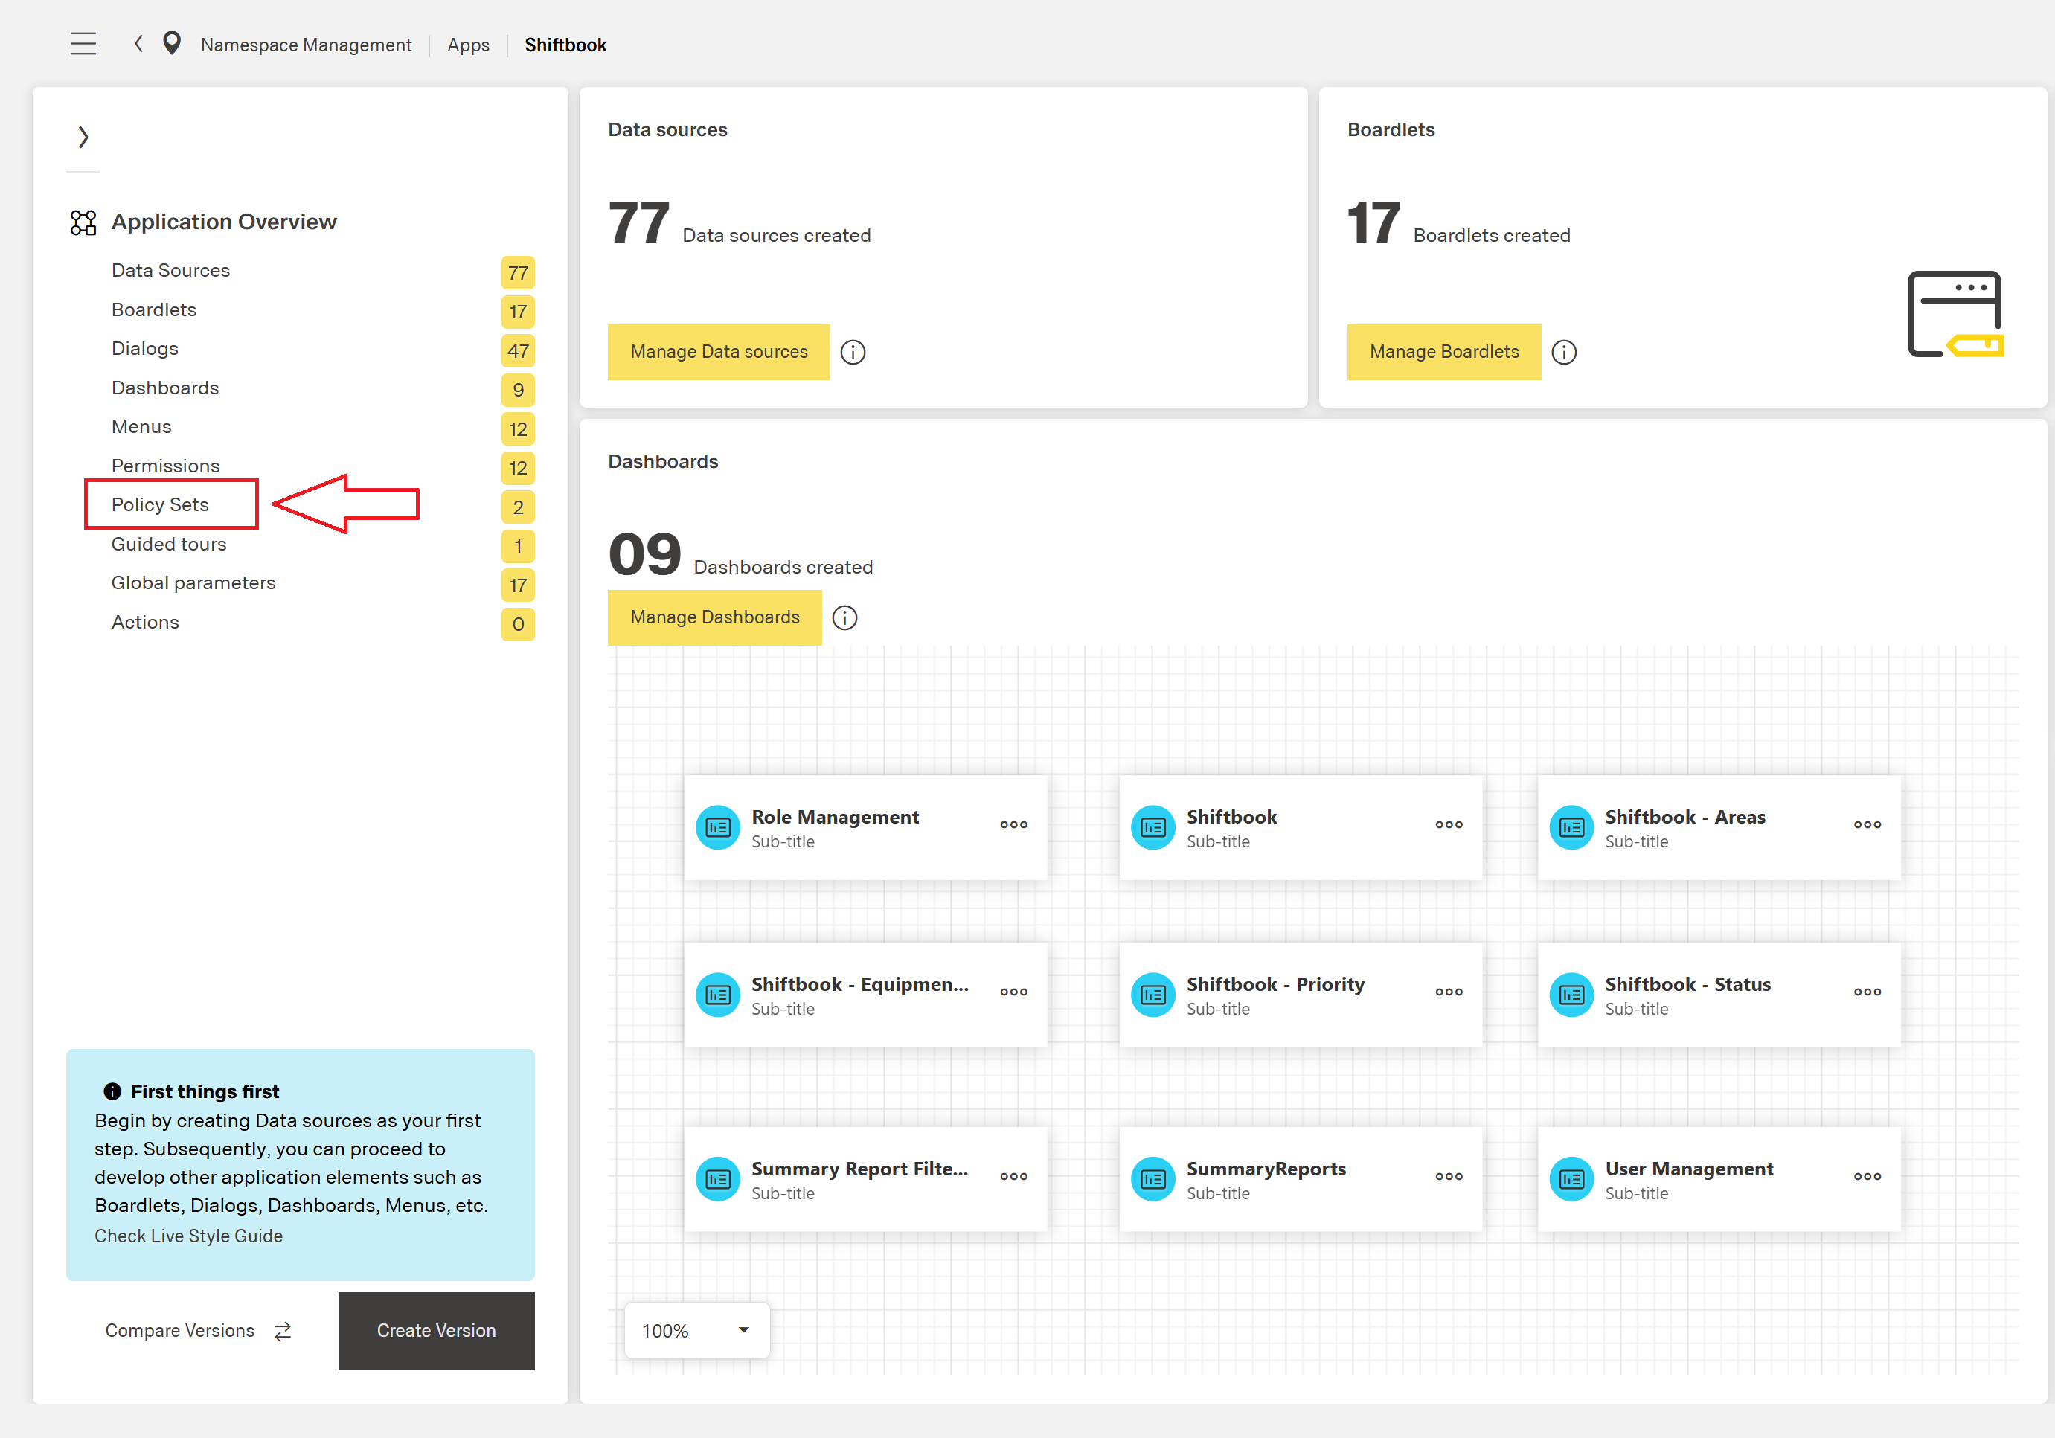Click the Application Overview grid icon
Image resolution: width=2055 pixels, height=1438 pixels.
83,223
